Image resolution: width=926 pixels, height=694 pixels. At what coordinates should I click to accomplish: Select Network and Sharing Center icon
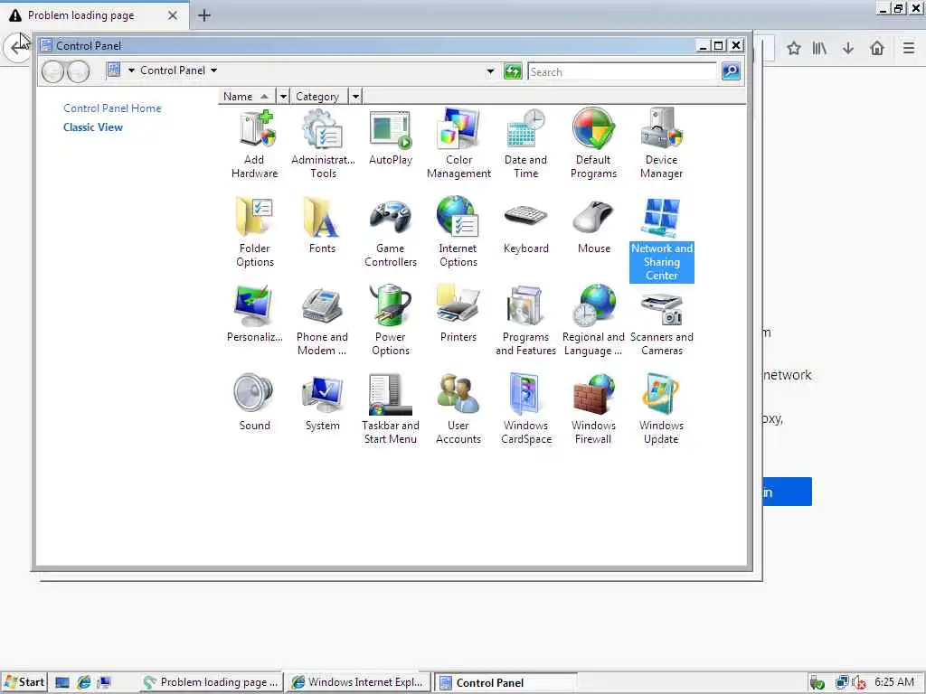[661, 239]
